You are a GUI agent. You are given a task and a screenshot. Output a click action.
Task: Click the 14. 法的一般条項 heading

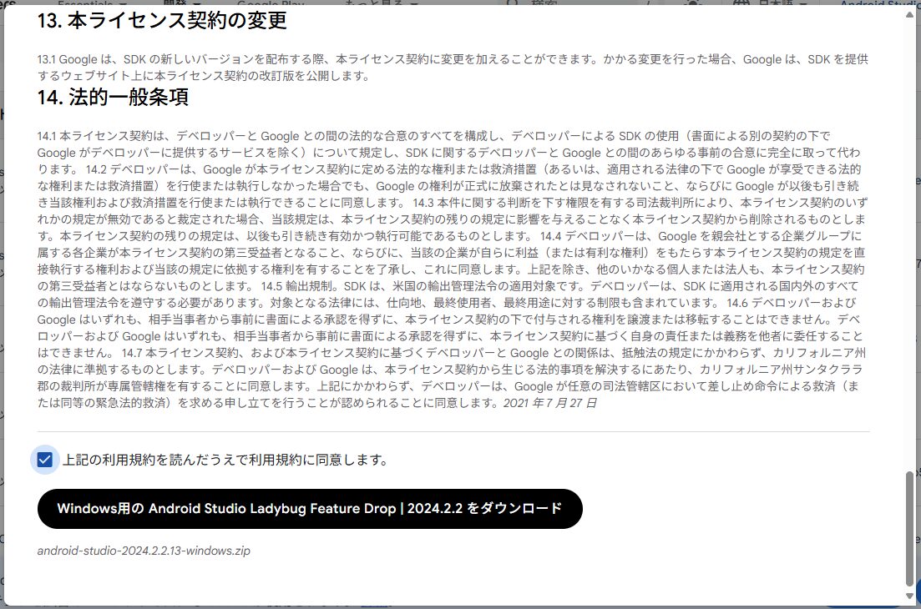click(113, 98)
